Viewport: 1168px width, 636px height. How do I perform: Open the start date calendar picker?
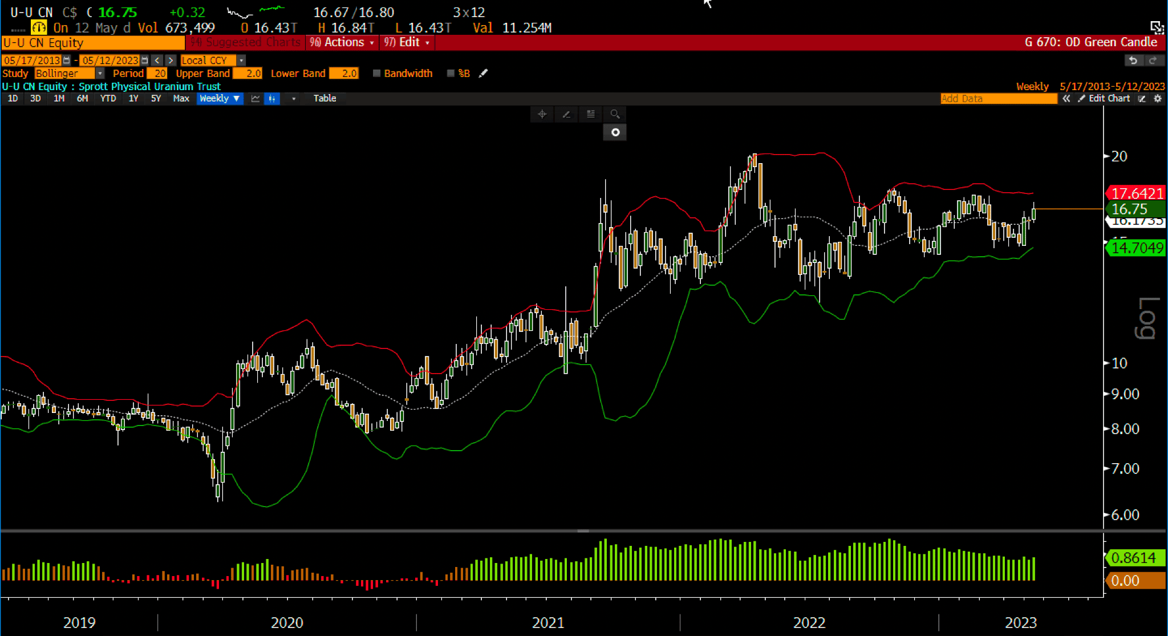[x=67, y=60]
